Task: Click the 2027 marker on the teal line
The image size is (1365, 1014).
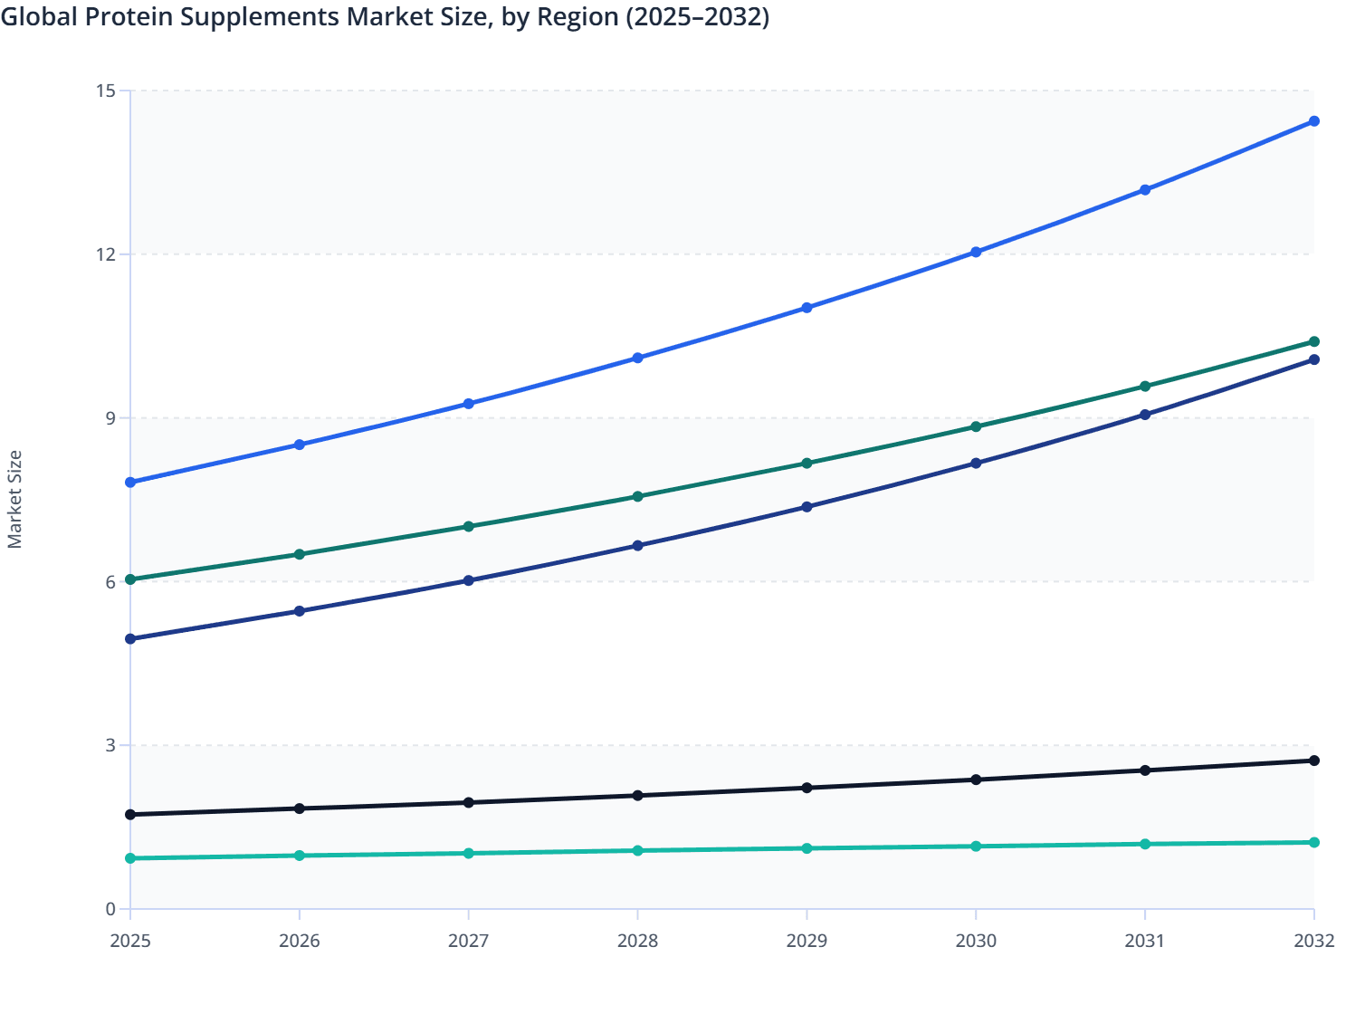Action: pos(468,852)
